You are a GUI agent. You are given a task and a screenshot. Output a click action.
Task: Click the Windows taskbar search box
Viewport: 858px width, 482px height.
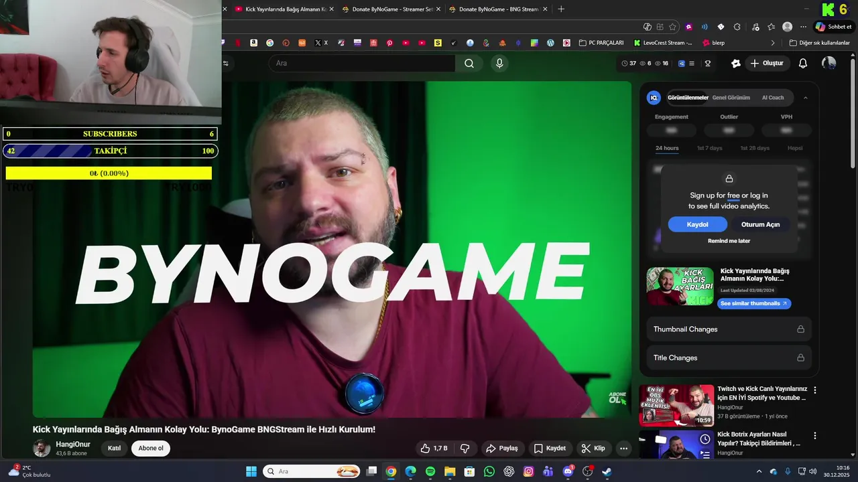[x=310, y=471]
